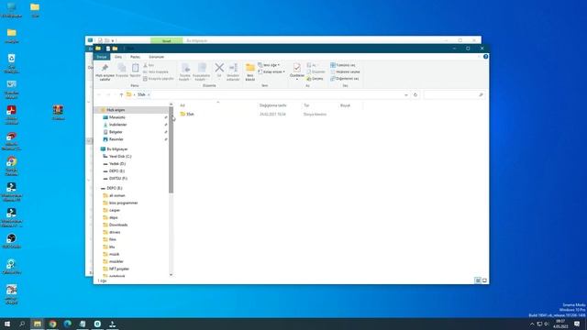Click the green contextual tab in the back window
The width and height of the screenshot is (587, 330).
pos(166,40)
